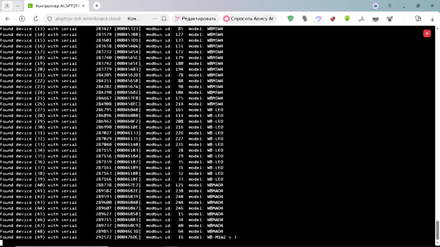440x247 pixels.
Task: Click model WB-LED on device 27 row
Action: click(x=215, y=110)
